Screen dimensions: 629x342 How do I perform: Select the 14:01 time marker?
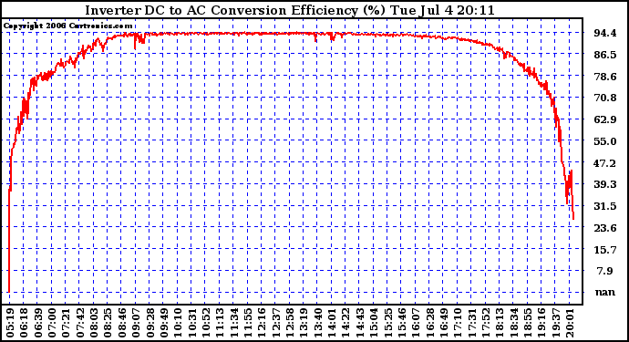click(332, 323)
